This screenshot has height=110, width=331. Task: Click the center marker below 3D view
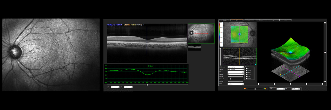point(290,84)
